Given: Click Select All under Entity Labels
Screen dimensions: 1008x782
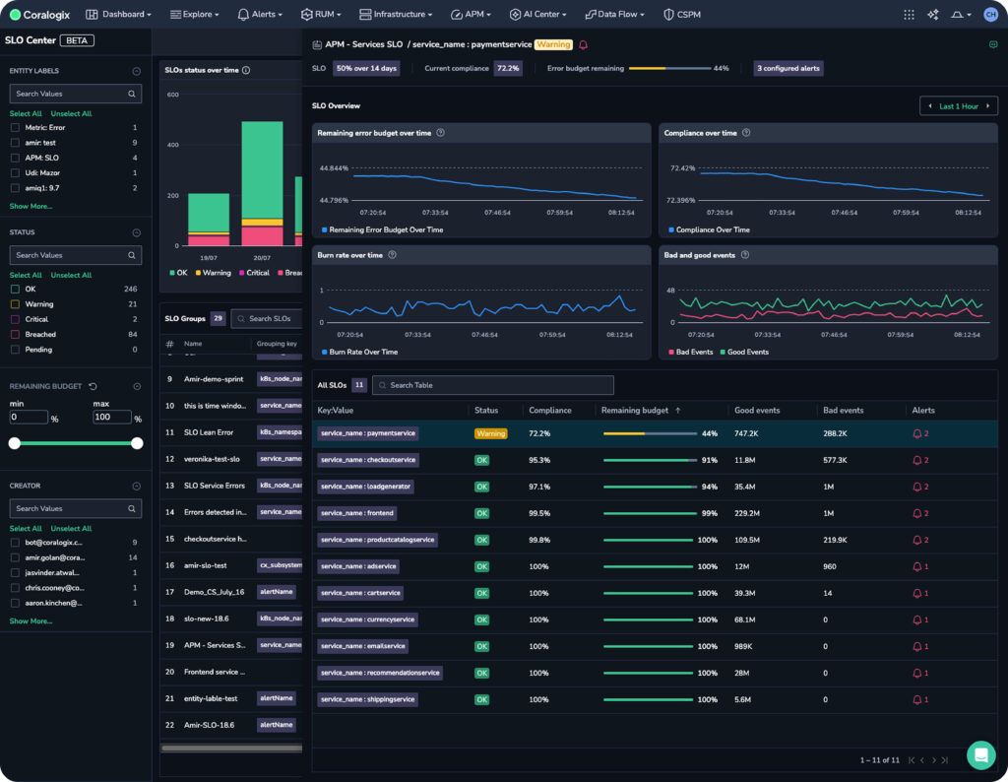Looking at the screenshot, I should 26,113.
